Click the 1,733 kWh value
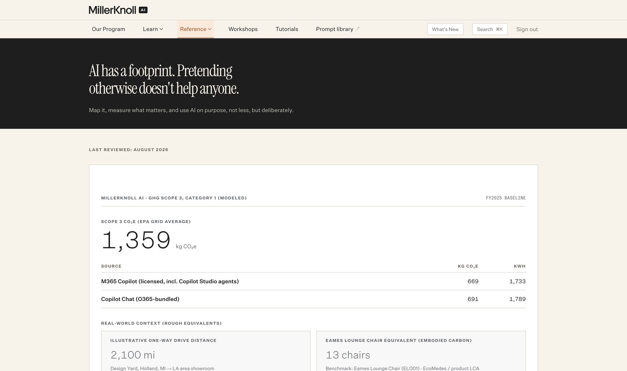This screenshot has height=371, width=627. 518,281
